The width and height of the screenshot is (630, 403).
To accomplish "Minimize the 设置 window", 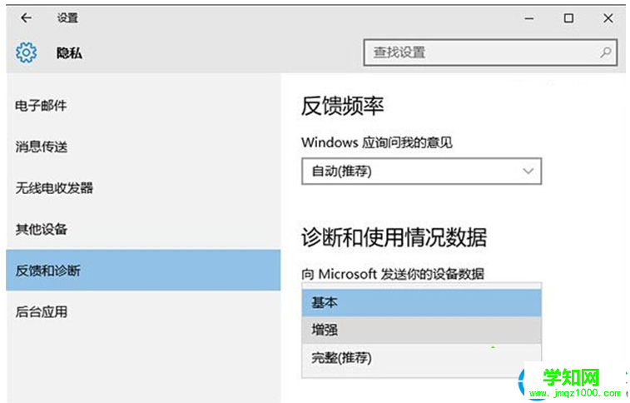I will point(529,17).
